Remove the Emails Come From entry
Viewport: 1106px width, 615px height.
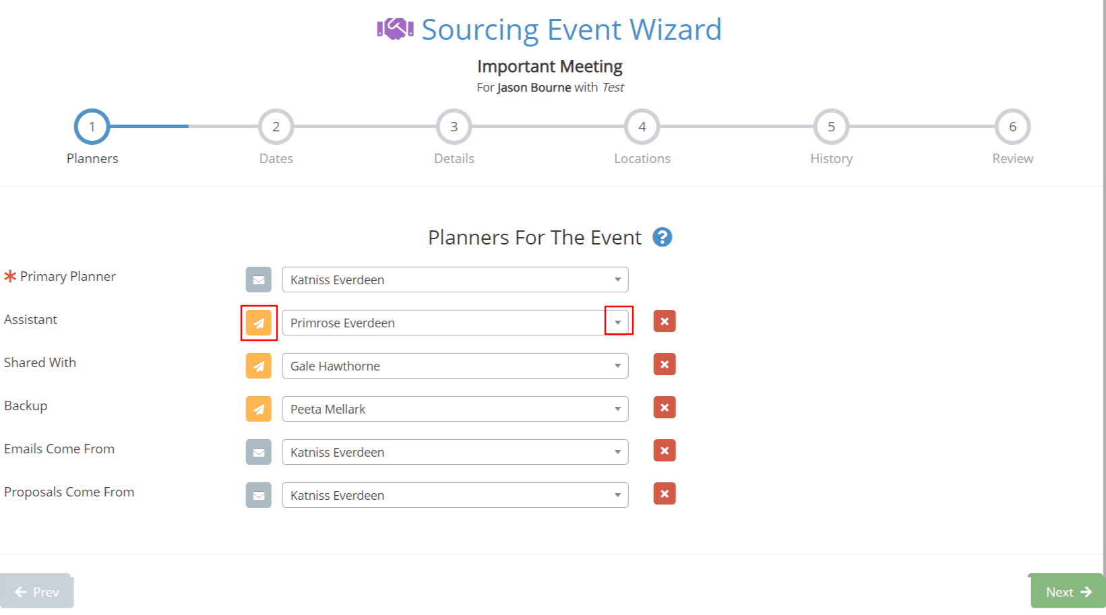click(664, 451)
